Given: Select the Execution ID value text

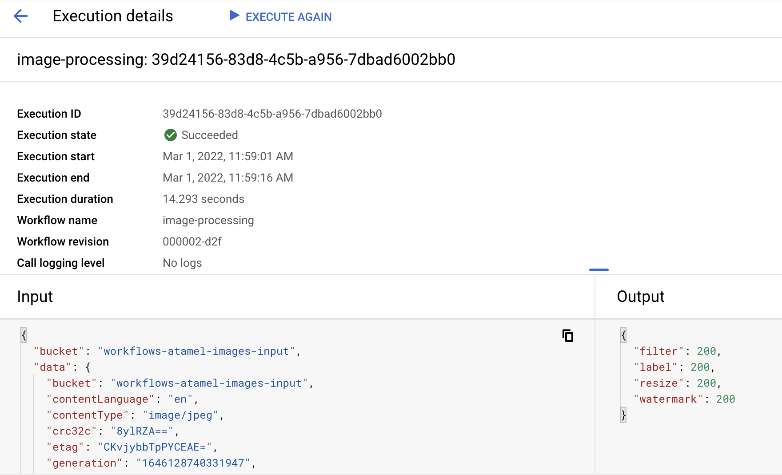Looking at the screenshot, I should click(272, 114).
